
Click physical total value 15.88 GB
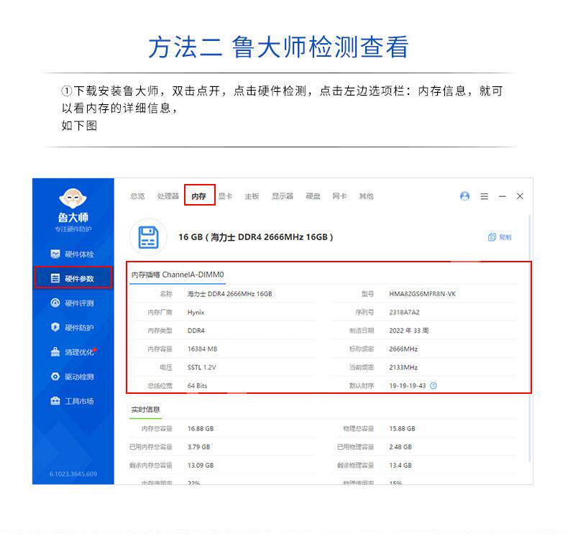coord(402,428)
